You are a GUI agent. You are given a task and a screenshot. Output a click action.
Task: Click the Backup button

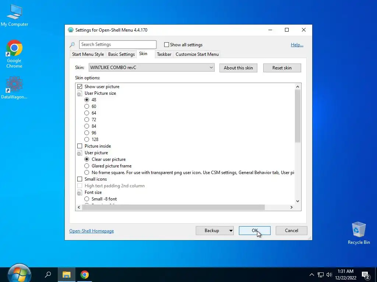(212, 231)
